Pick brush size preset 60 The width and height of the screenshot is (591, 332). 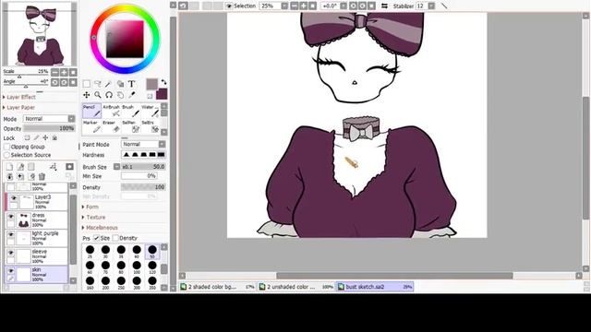tap(90, 267)
